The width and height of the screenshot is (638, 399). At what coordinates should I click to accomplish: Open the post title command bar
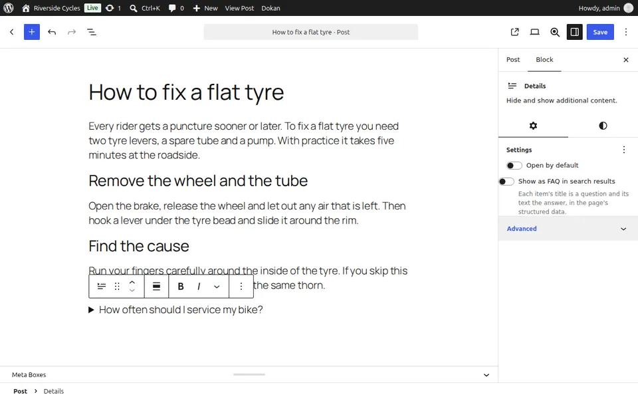click(311, 32)
